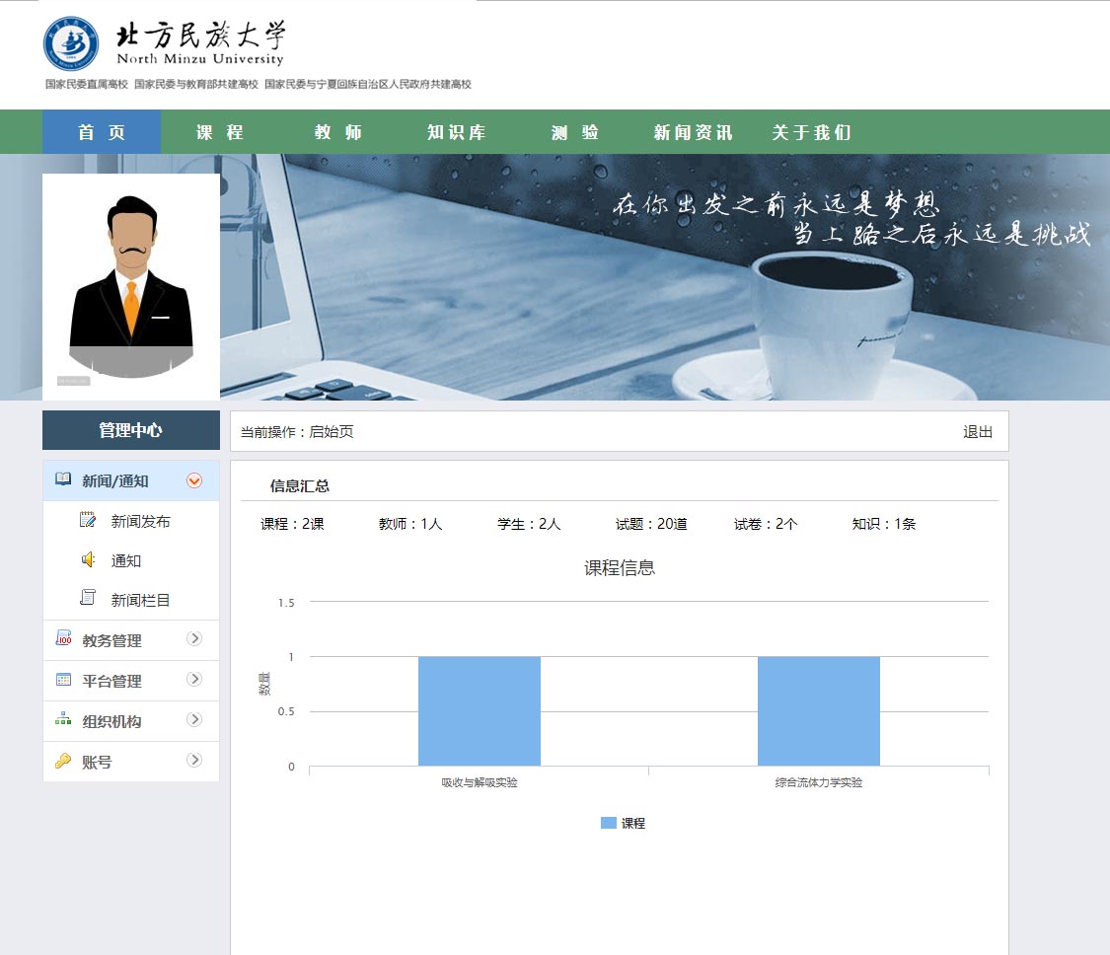Click the org chart icon beside 组织机构
This screenshot has height=955, width=1110.
tap(63, 720)
